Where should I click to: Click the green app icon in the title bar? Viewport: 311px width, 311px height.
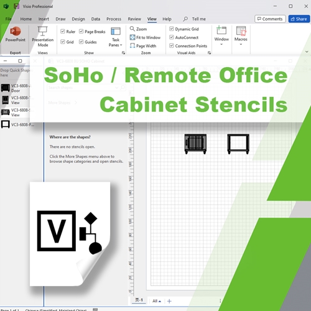[6, 6]
